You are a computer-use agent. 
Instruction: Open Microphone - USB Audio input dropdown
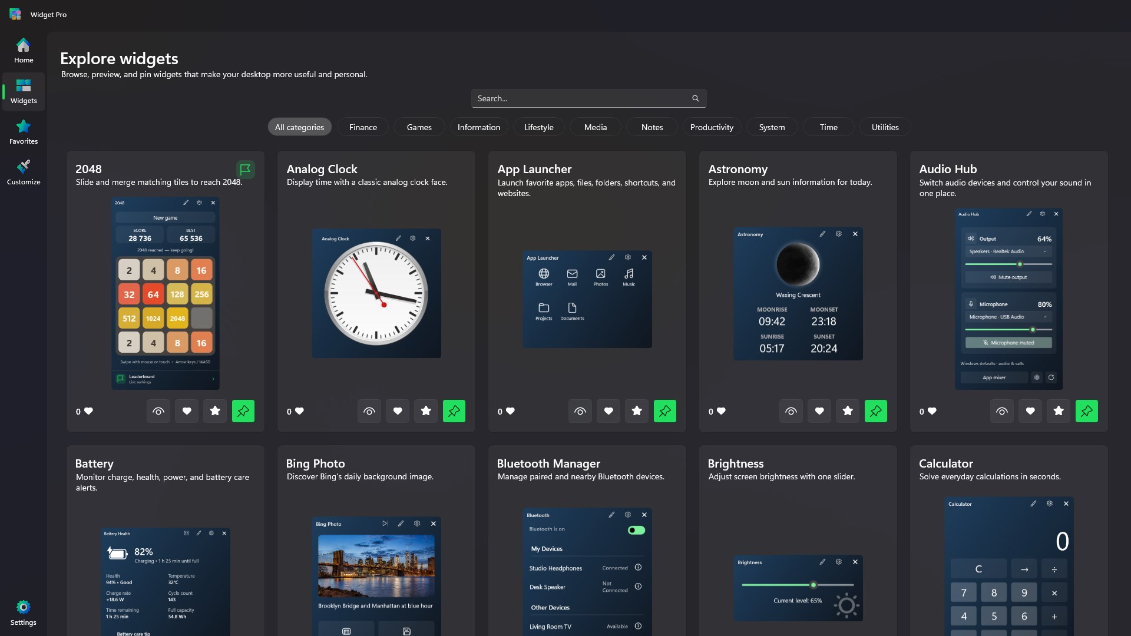[x=1008, y=317]
